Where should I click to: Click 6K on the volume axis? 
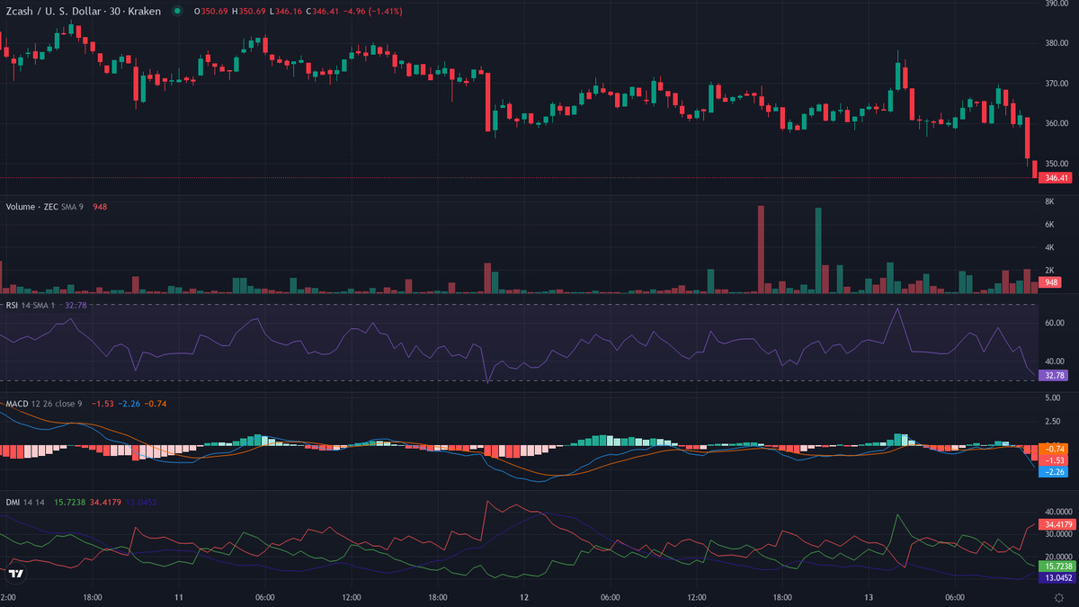pos(1048,224)
